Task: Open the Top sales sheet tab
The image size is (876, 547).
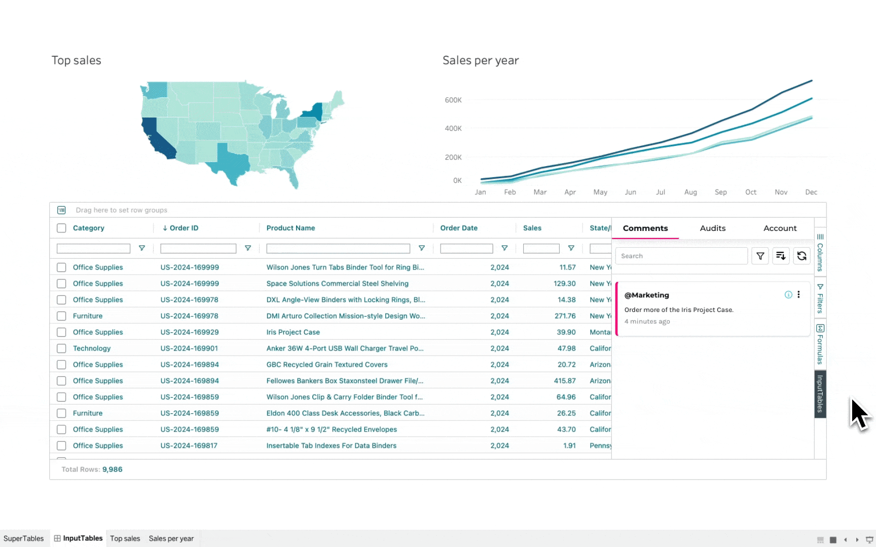Action: click(125, 538)
